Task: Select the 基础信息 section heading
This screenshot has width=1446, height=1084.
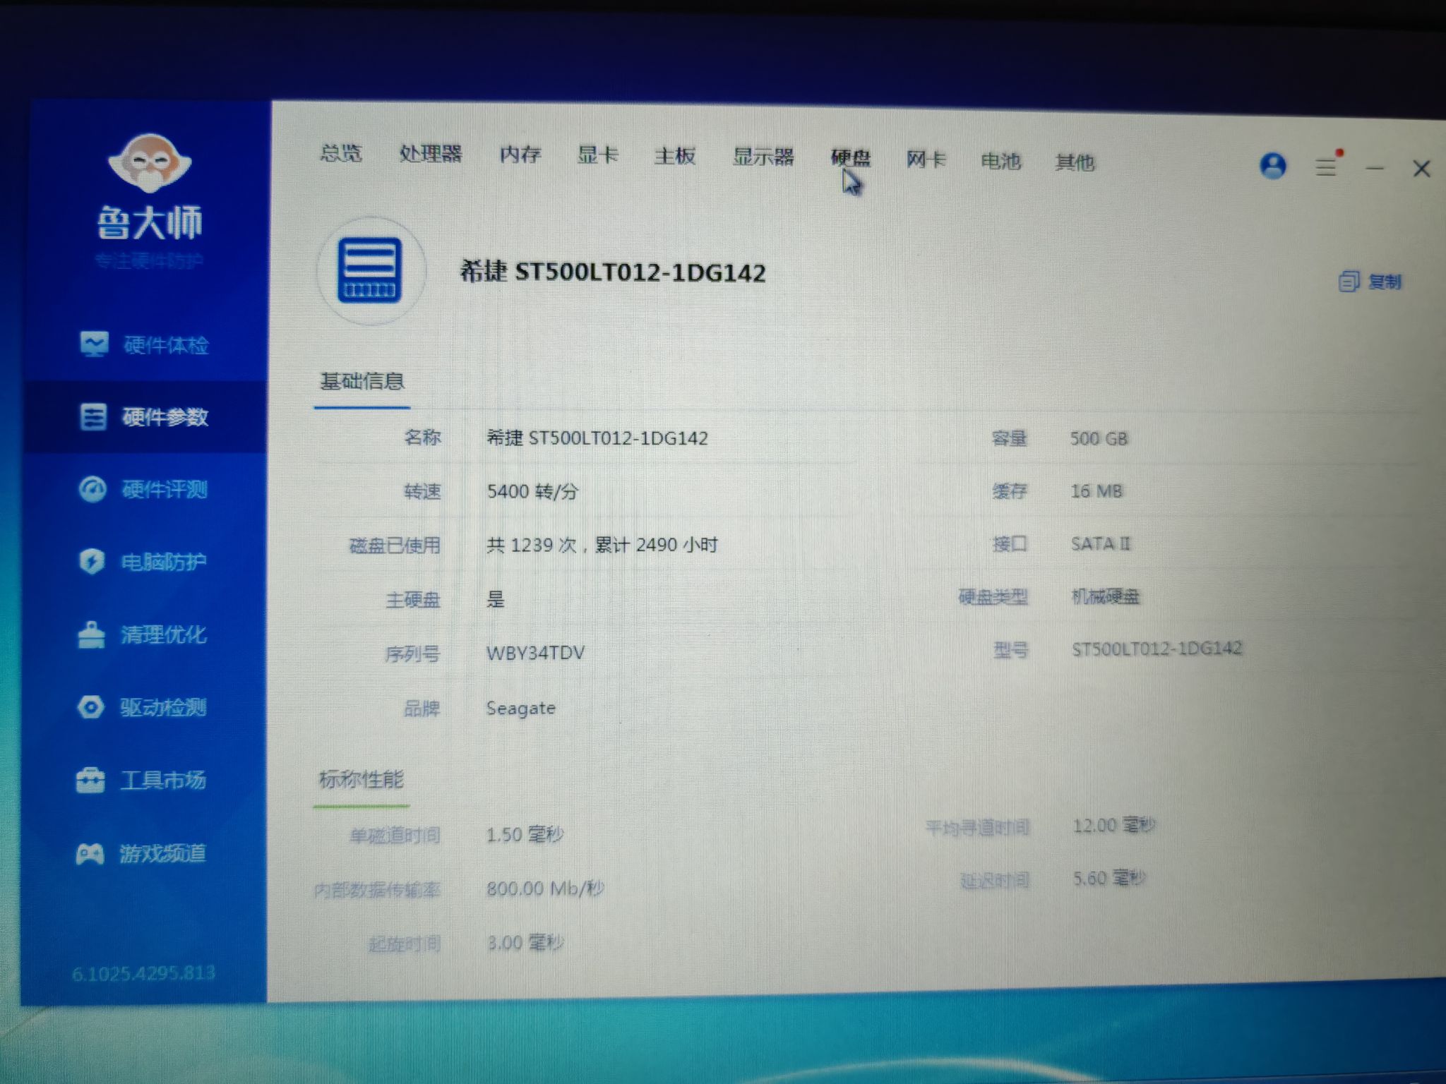Action: (362, 381)
